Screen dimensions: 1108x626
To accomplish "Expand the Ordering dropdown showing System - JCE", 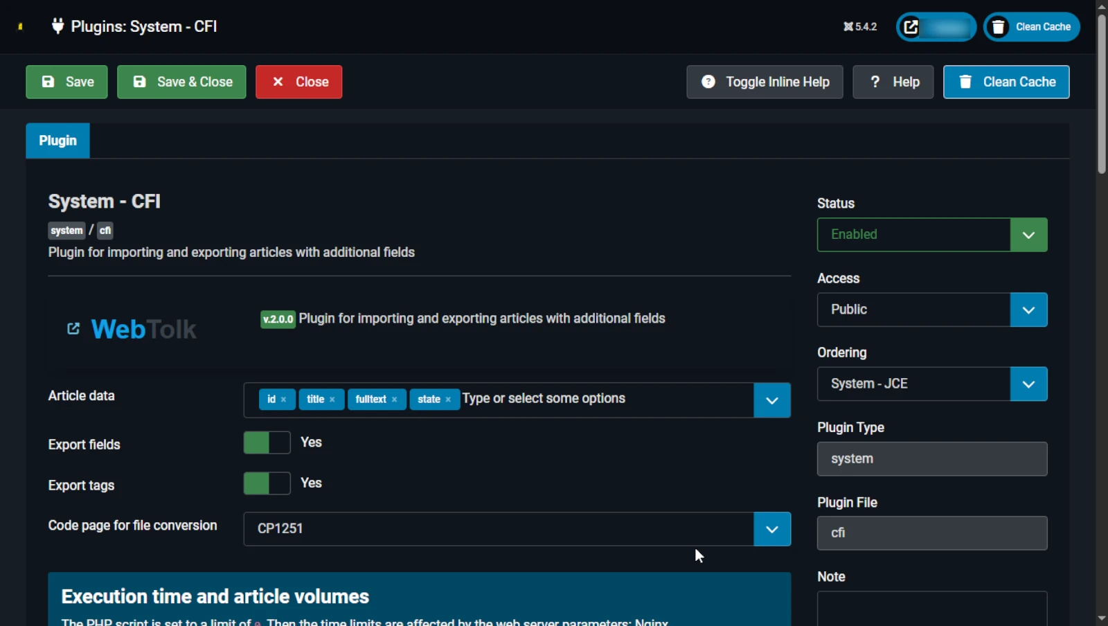I will 1028,384.
